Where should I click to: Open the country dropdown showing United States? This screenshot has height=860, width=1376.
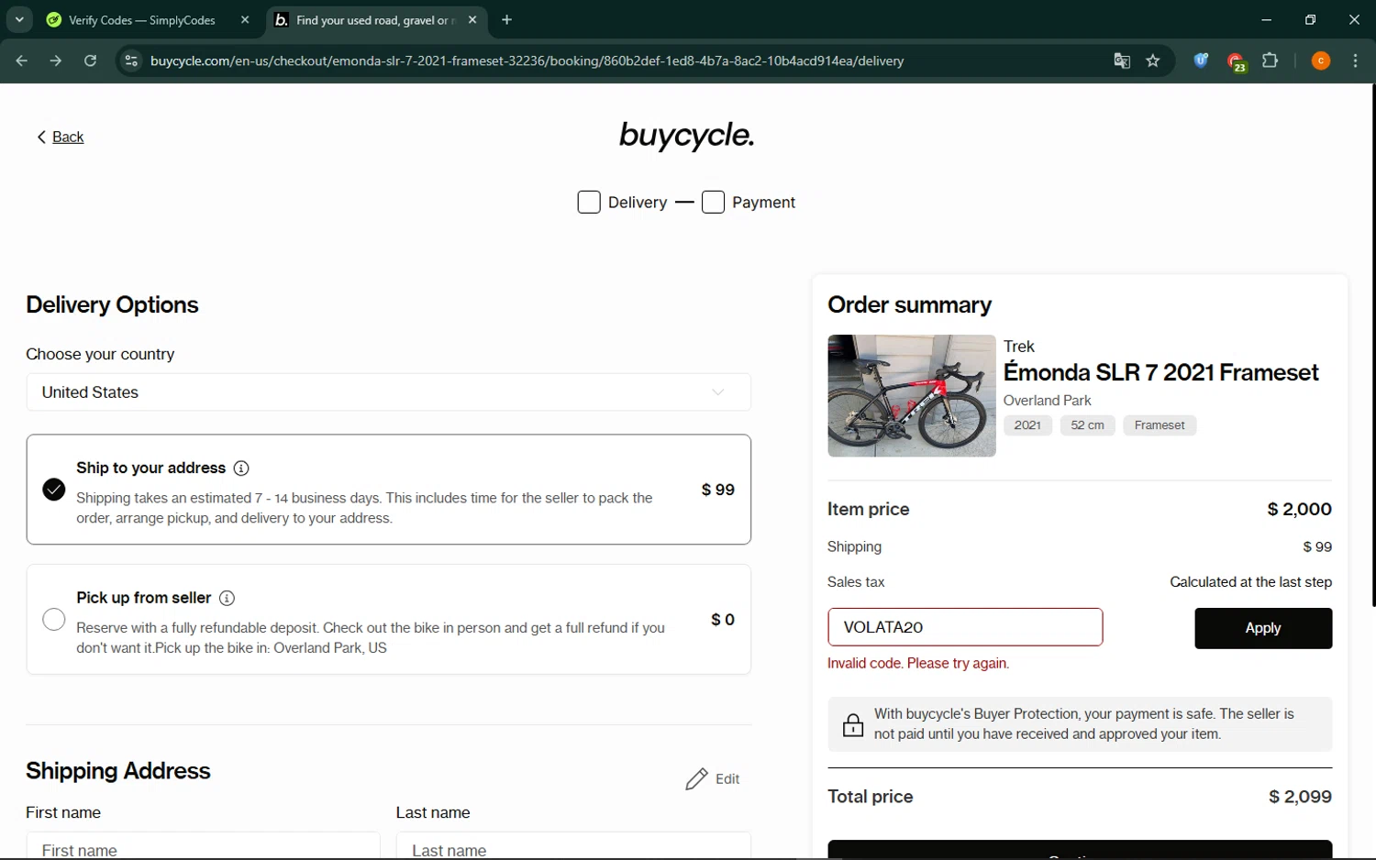pos(389,392)
